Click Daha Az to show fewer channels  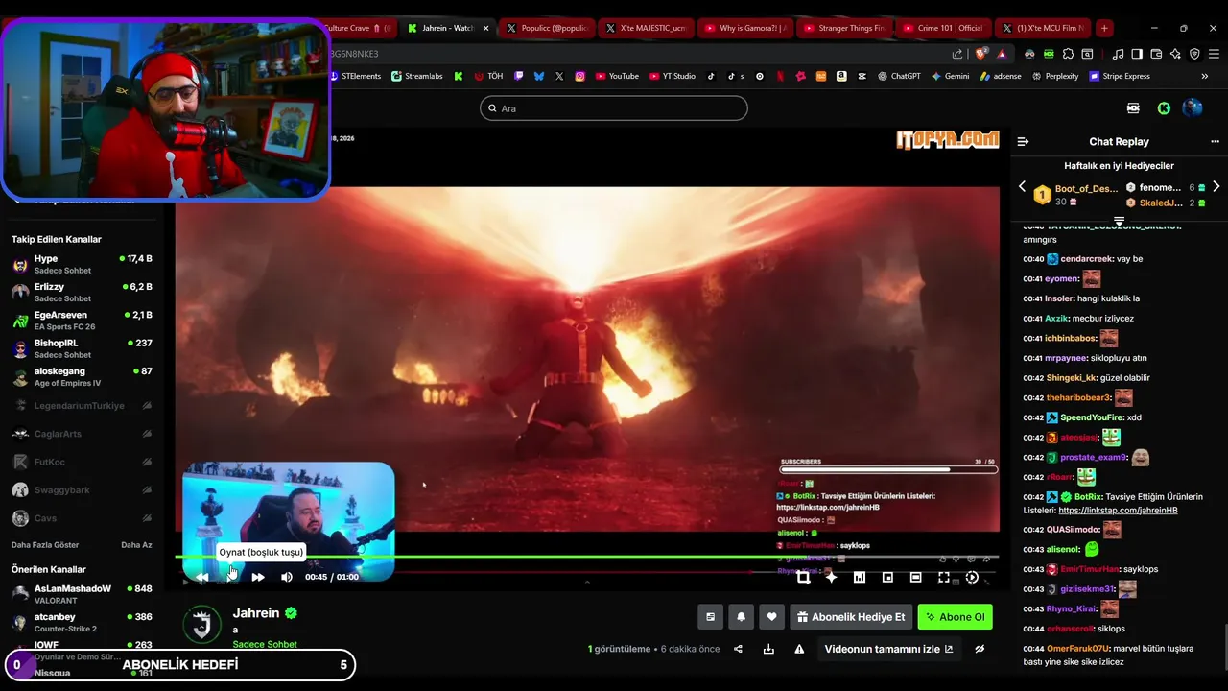click(x=136, y=545)
